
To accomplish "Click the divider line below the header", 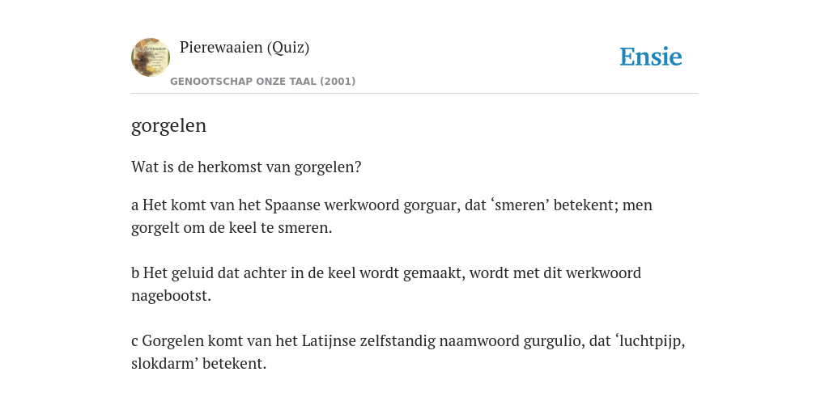I will coord(414,94).
